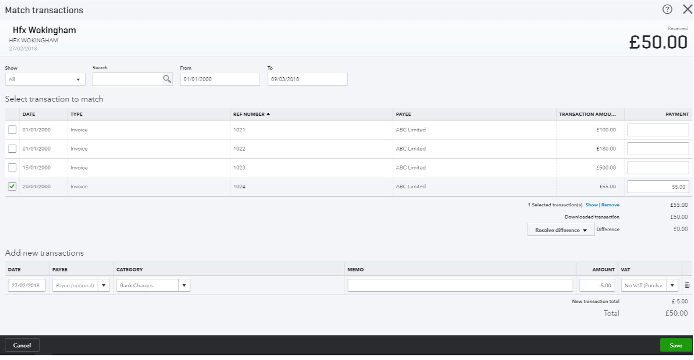Click the payment field for invoice 1023
This screenshot has height=360, width=694.
(658, 168)
